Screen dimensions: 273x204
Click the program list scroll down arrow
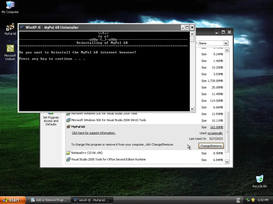coord(227,162)
